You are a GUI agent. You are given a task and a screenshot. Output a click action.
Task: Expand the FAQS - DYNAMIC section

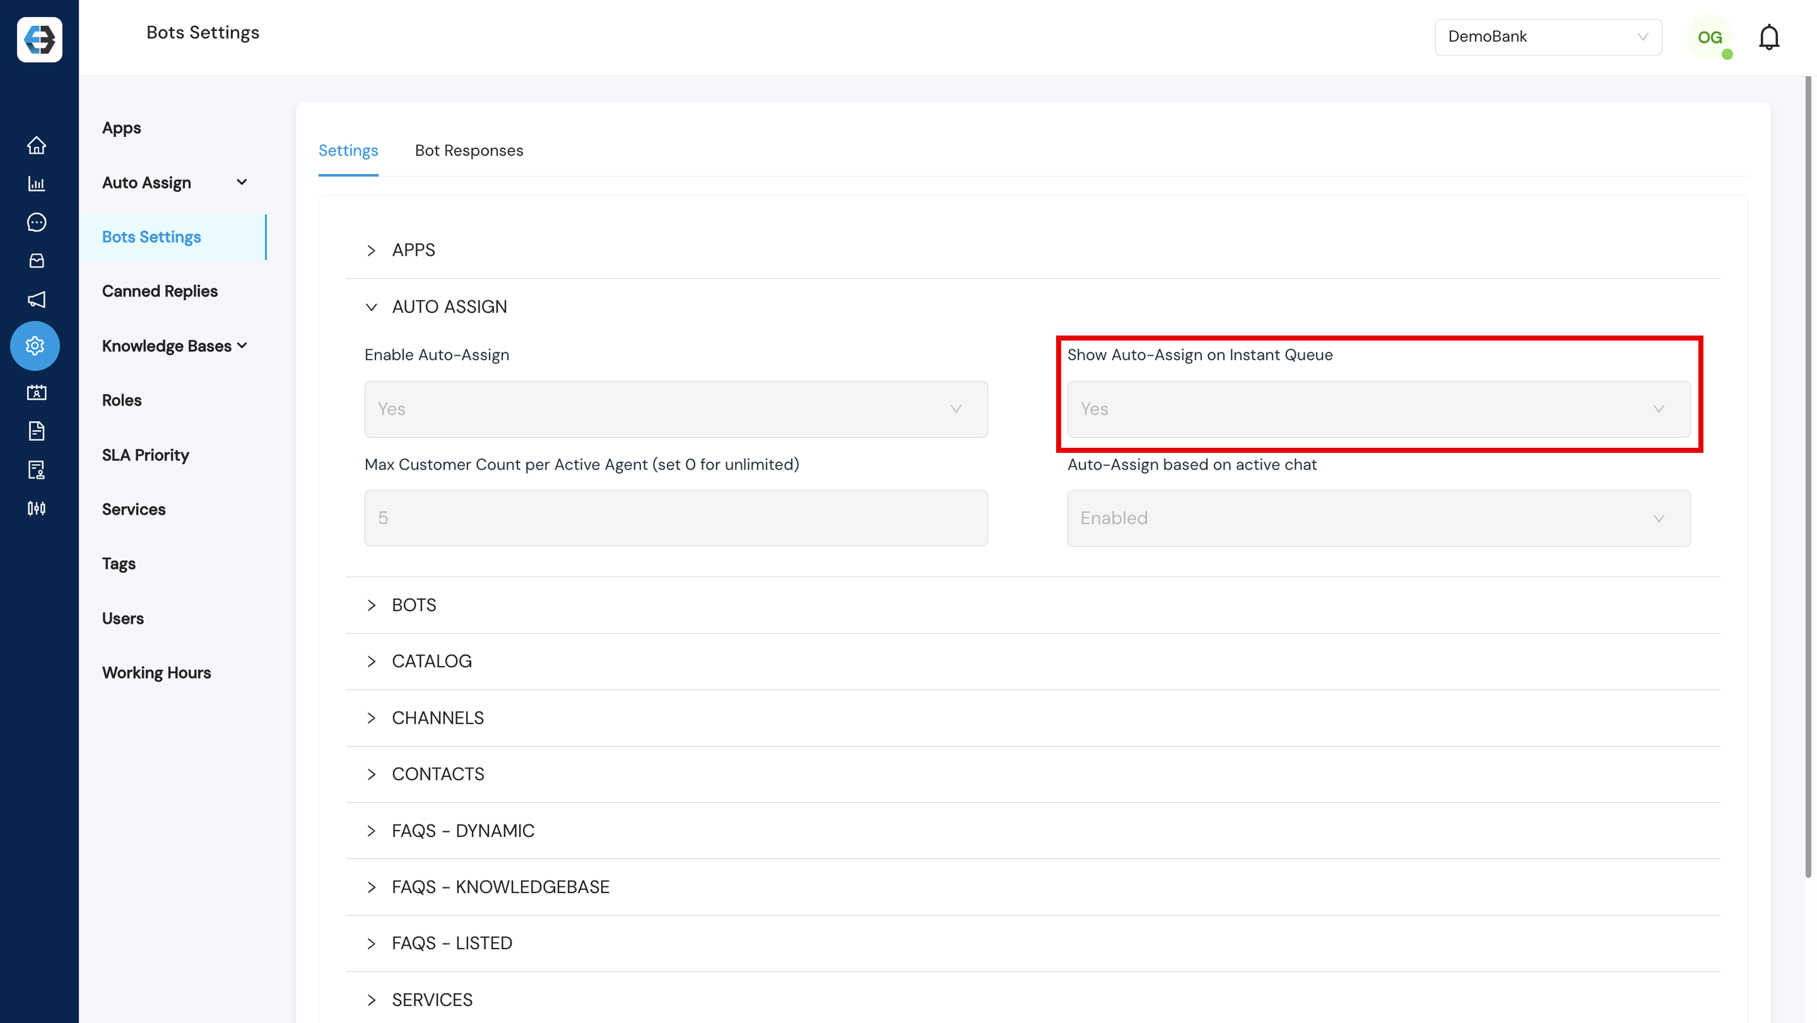pyautogui.click(x=1033, y=831)
